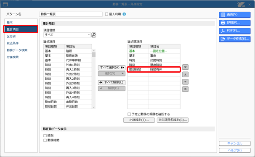Select the 退出時刻 row in 選択済項目
The height and width of the screenshot is (157, 255).
tap(154, 65)
